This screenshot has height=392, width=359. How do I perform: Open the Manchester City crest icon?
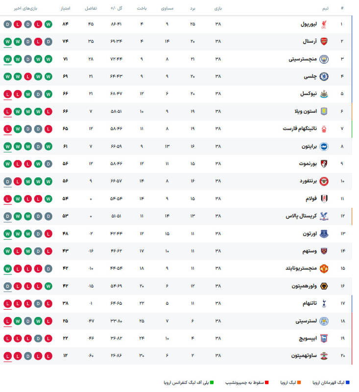324,59
